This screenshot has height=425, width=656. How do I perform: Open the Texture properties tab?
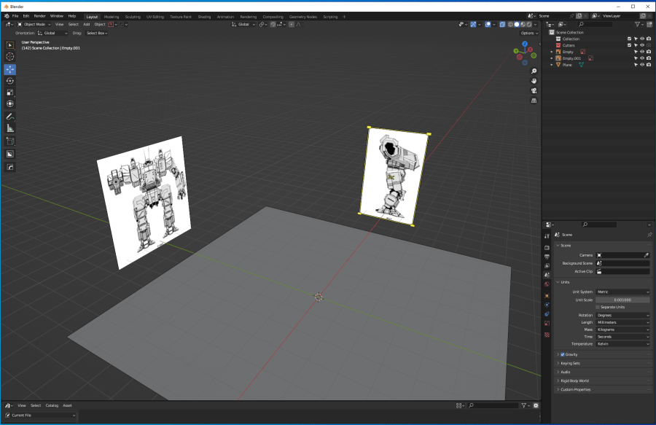[547, 335]
